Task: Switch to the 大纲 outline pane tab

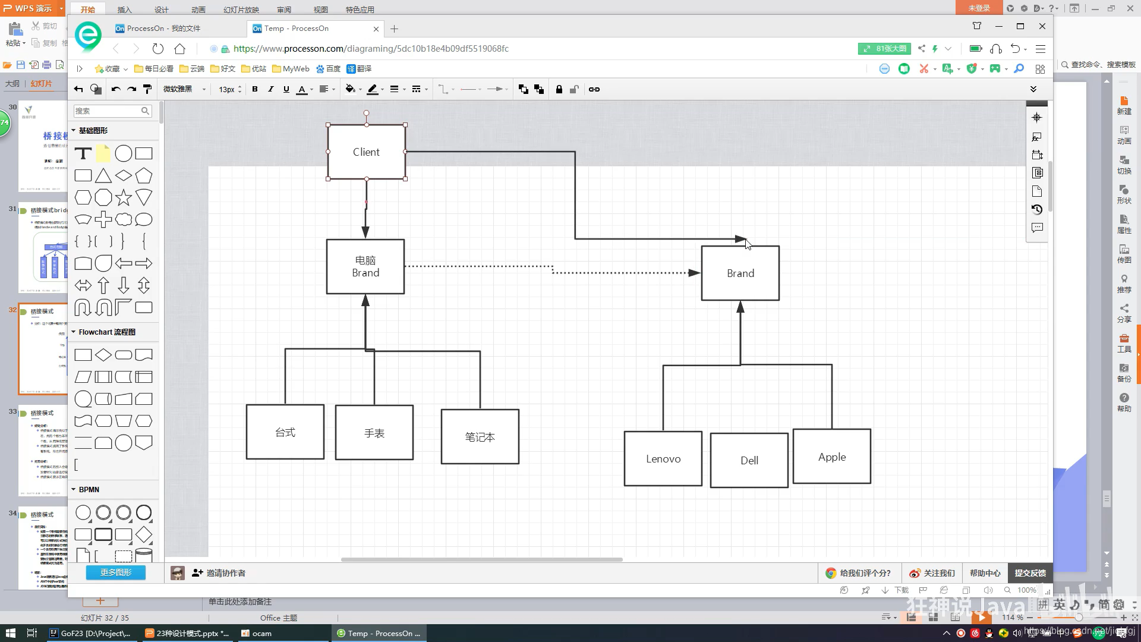Action: coord(12,84)
